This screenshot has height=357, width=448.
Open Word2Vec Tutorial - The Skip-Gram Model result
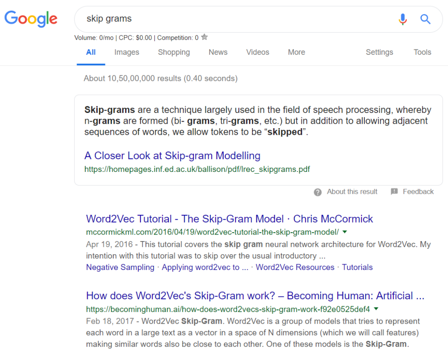click(229, 219)
